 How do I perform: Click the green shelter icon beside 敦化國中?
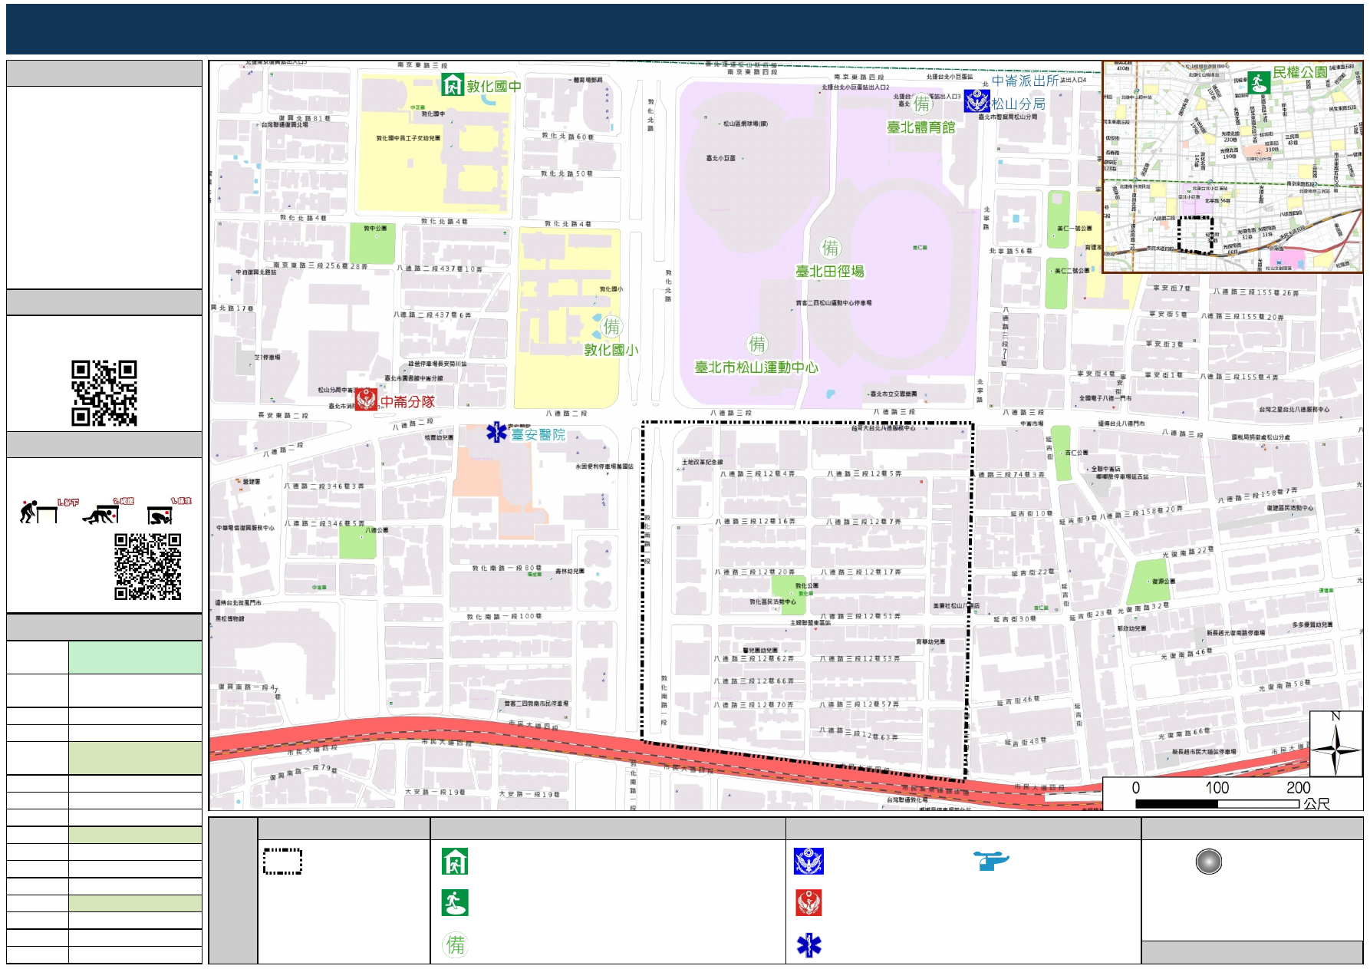pyautogui.click(x=453, y=85)
